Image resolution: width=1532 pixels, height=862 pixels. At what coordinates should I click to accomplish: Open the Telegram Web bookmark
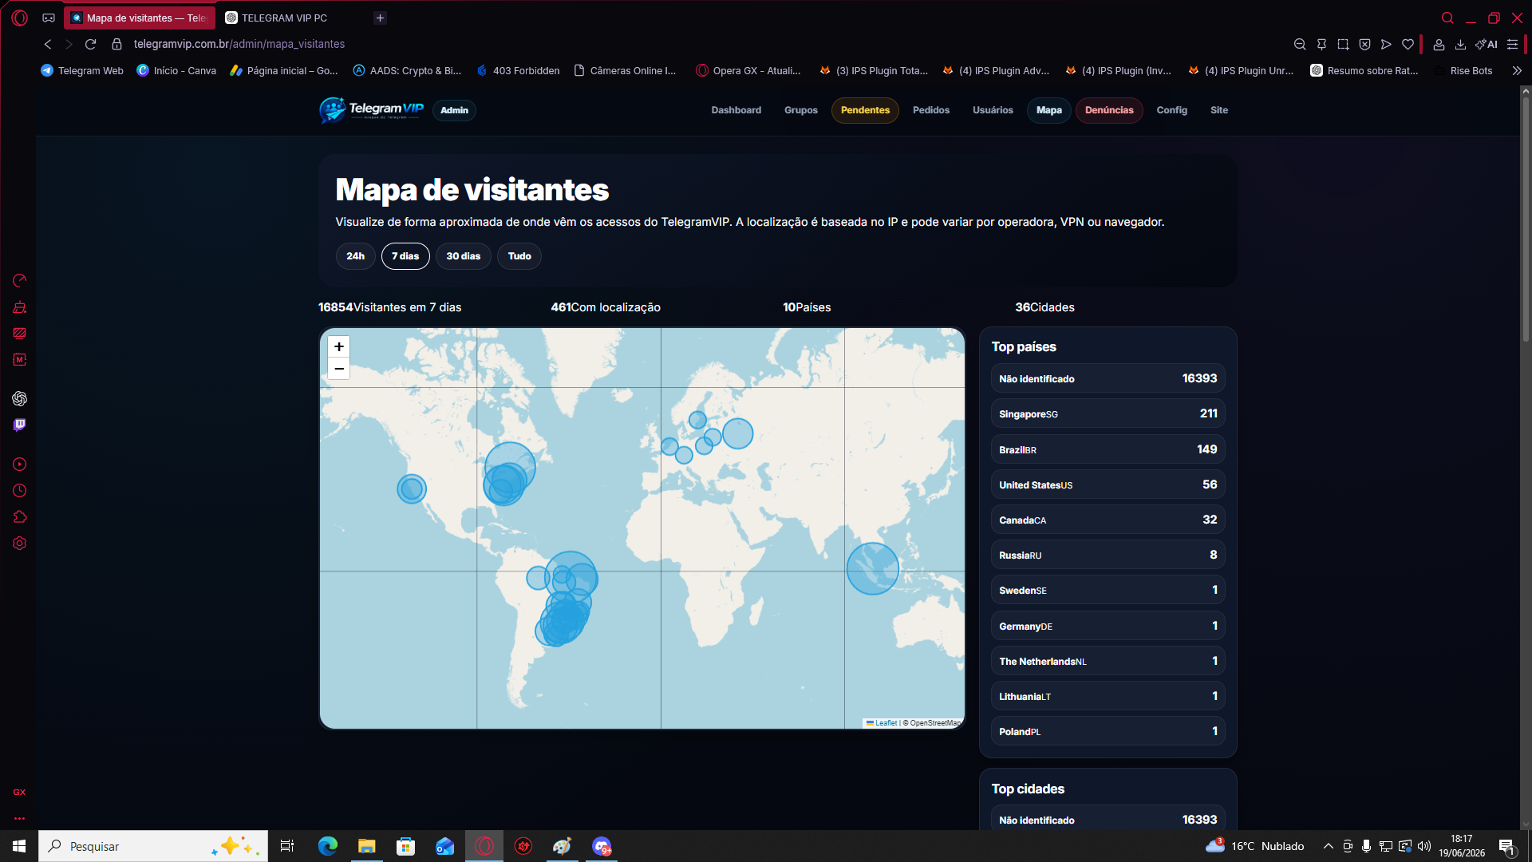pos(82,70)
